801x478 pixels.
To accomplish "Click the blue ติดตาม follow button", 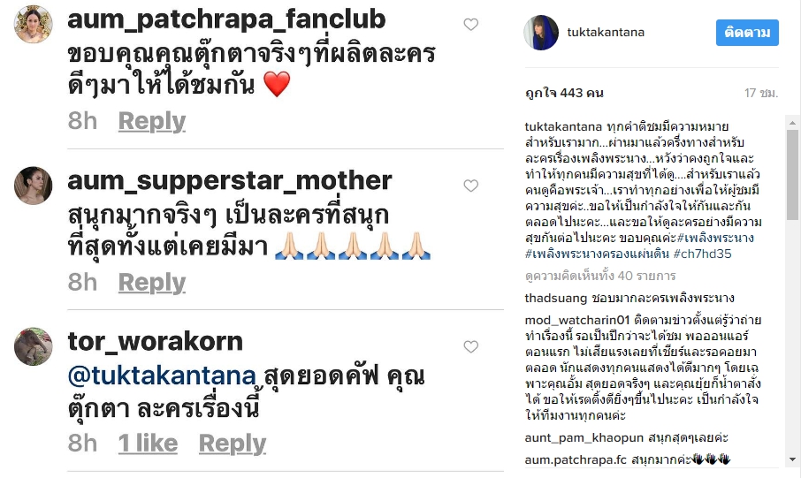I will (747, 33).
